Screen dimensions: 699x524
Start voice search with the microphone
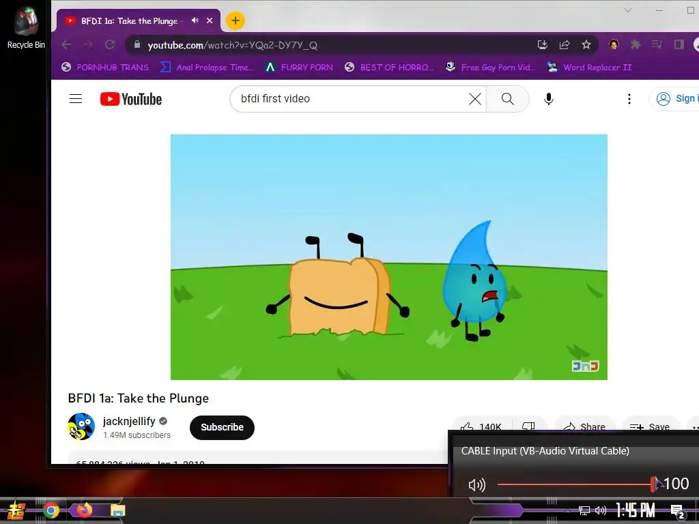pos(549,99)
